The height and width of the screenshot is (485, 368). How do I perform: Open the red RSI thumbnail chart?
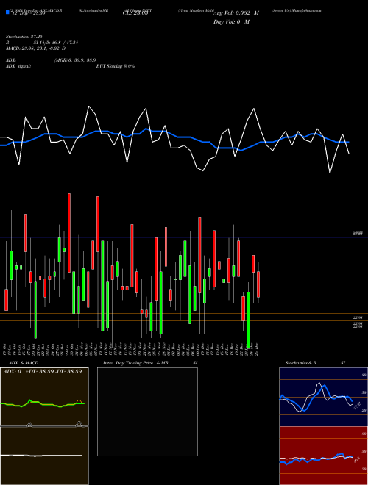coord(323,456)
